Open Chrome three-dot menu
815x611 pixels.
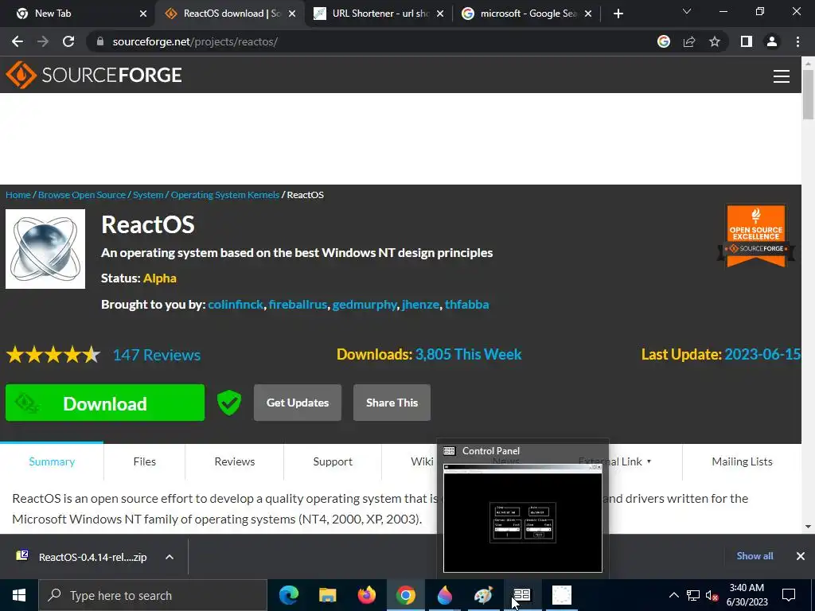pos(797,41)
